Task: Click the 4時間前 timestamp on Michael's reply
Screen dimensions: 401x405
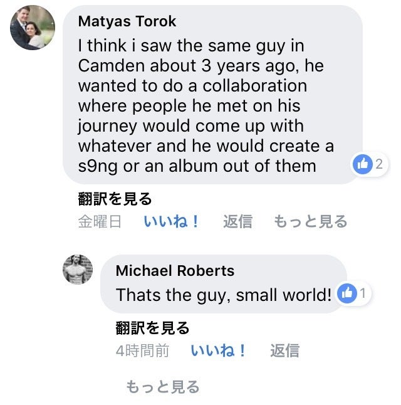Action: (x=142, y=350)
